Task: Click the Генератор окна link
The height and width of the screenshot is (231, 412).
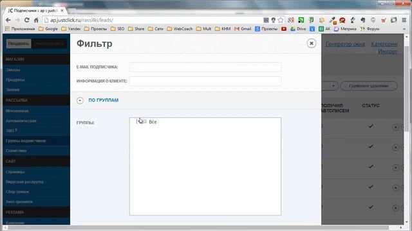Action: coord(345,44)
